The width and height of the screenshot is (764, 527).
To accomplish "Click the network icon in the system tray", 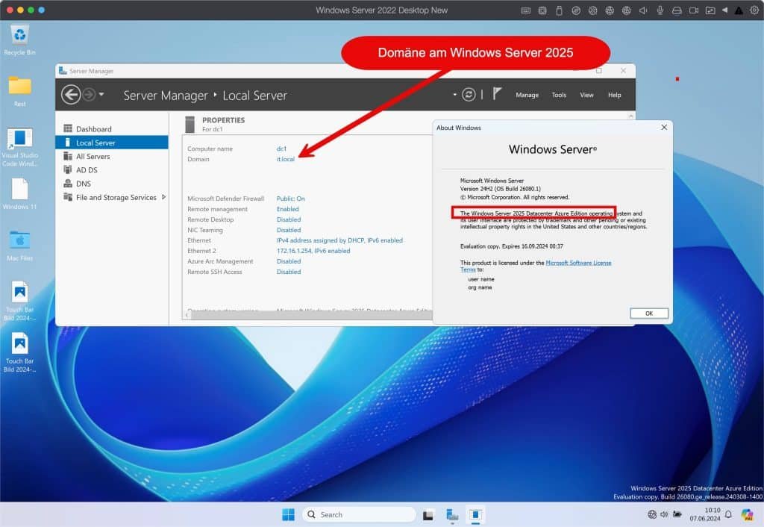I will click(x=652, y=514).
